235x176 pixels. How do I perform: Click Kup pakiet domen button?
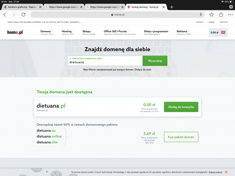[181, 137]
